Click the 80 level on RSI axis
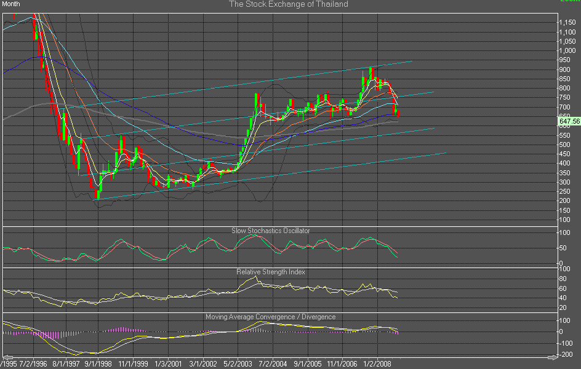 [x=563, y=279]
